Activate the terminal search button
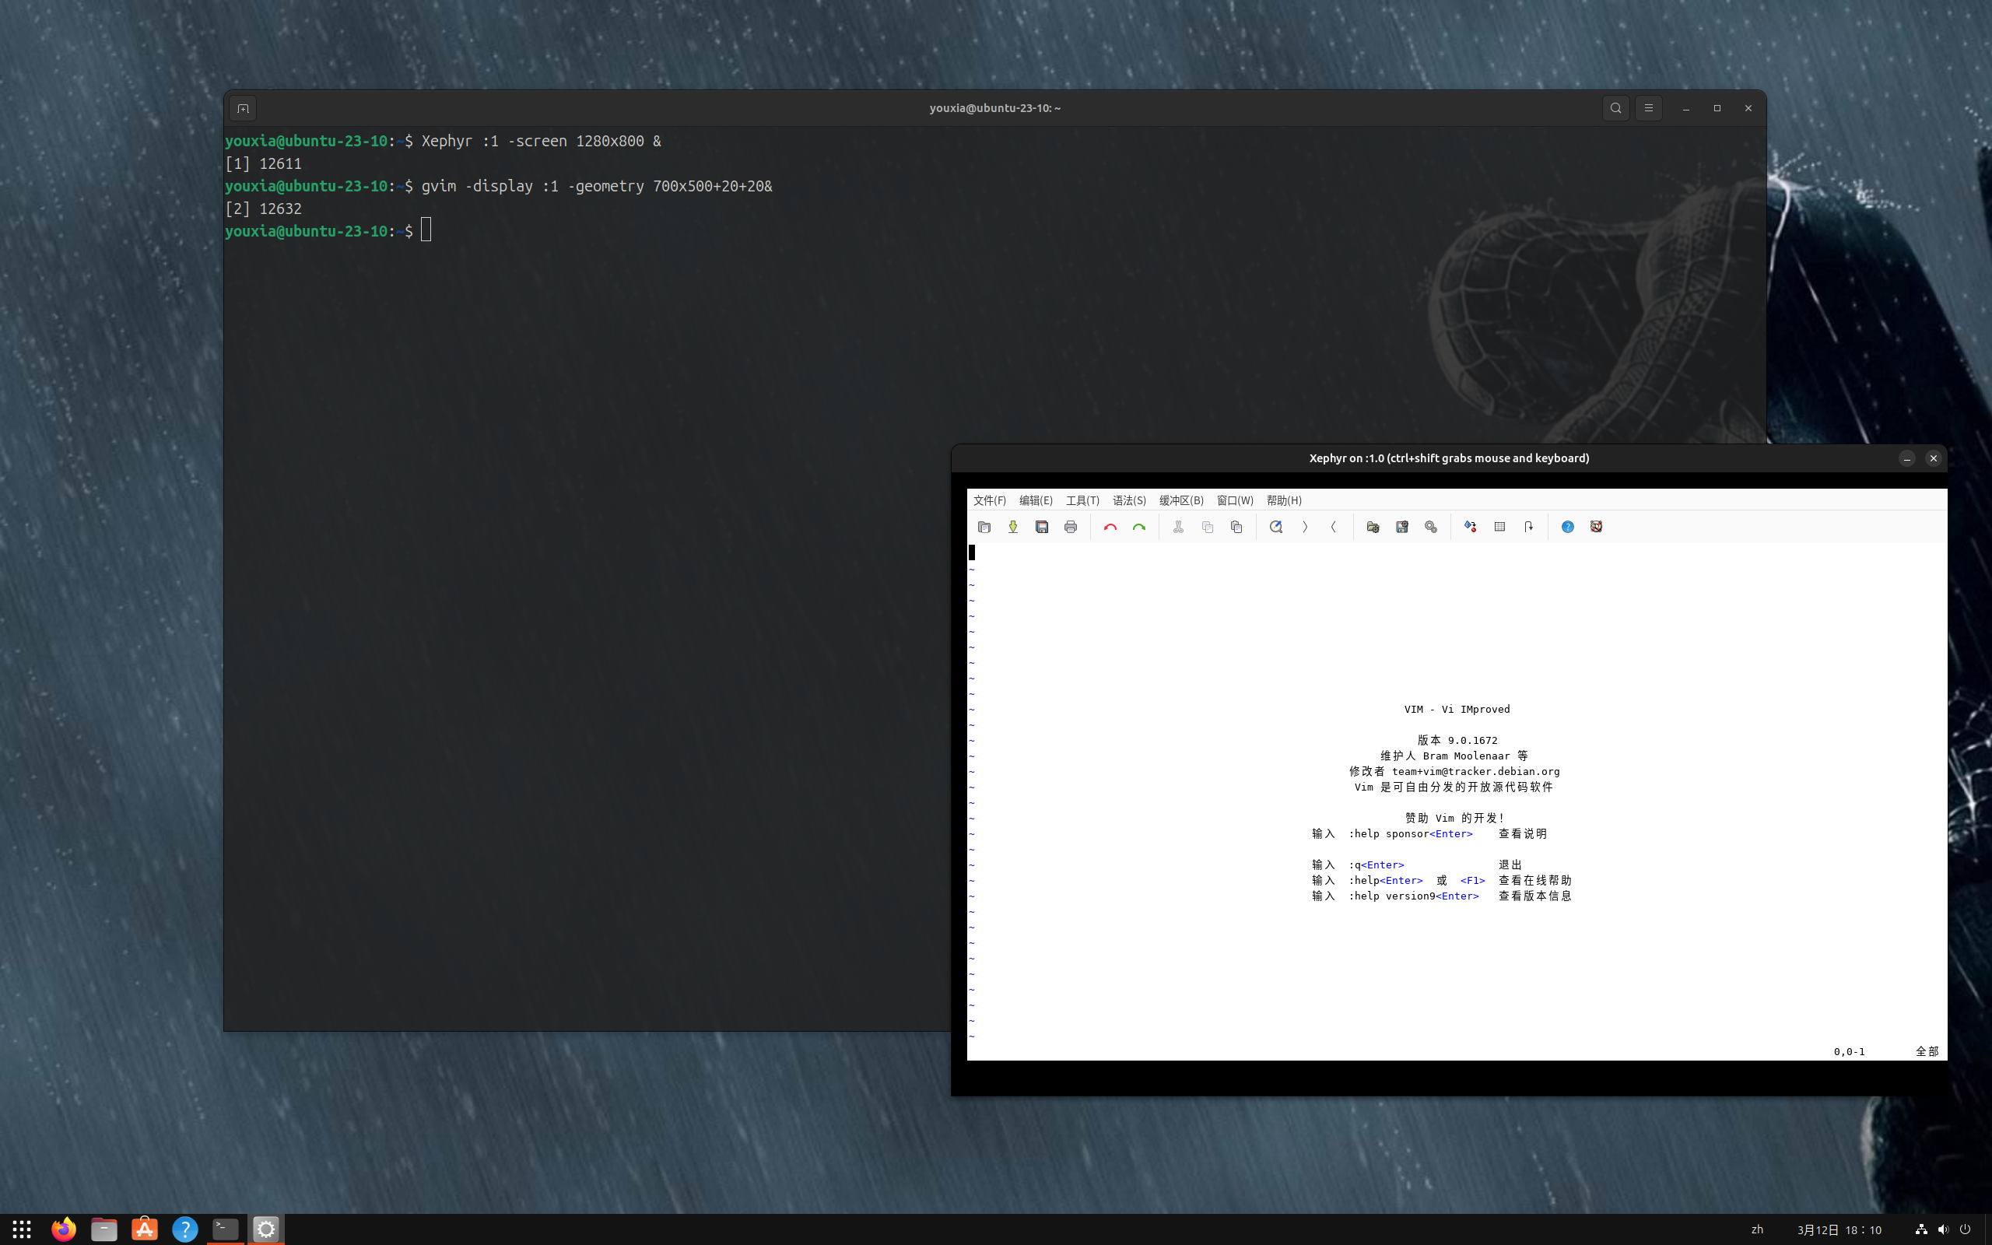The image size is (1992, 1245). [1615, 108]
